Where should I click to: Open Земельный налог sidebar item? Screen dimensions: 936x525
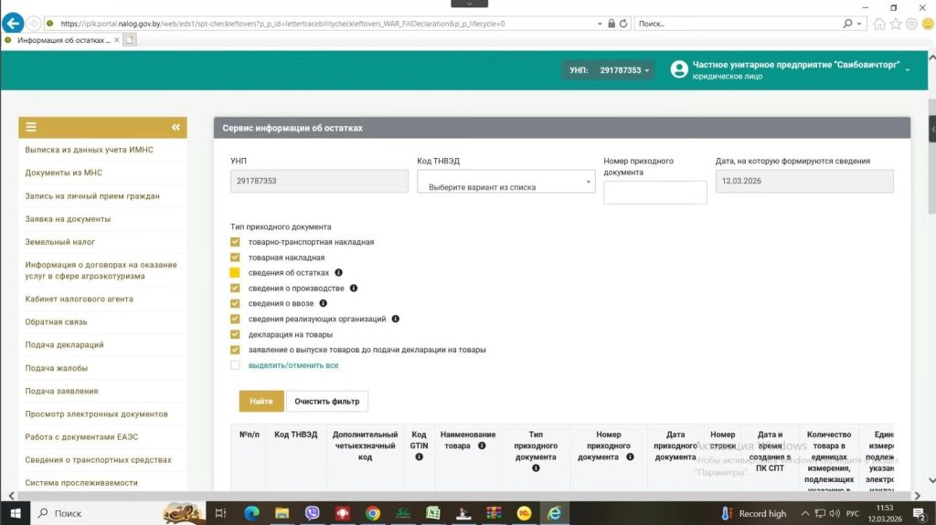pos(59,242)
